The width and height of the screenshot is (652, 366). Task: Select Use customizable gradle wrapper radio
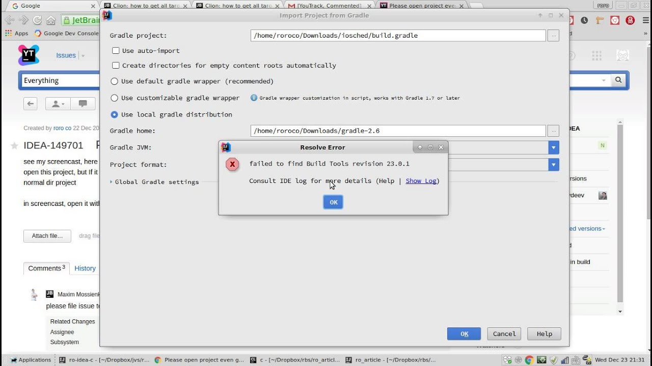point(114,98)
